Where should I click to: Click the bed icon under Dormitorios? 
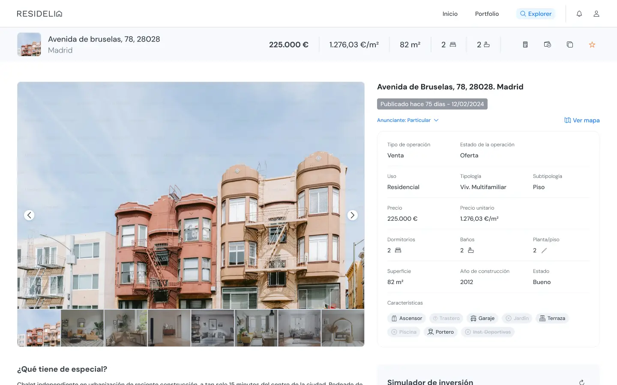click(398, 250)
